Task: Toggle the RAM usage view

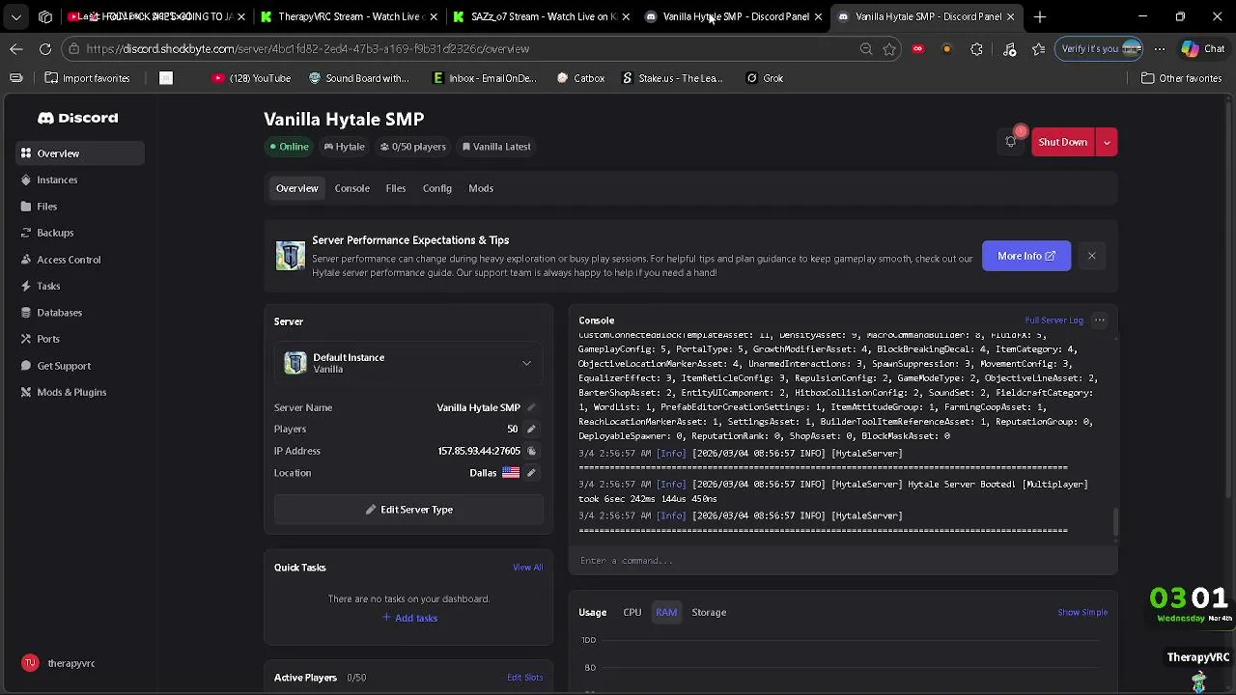Action: [666, 612]
